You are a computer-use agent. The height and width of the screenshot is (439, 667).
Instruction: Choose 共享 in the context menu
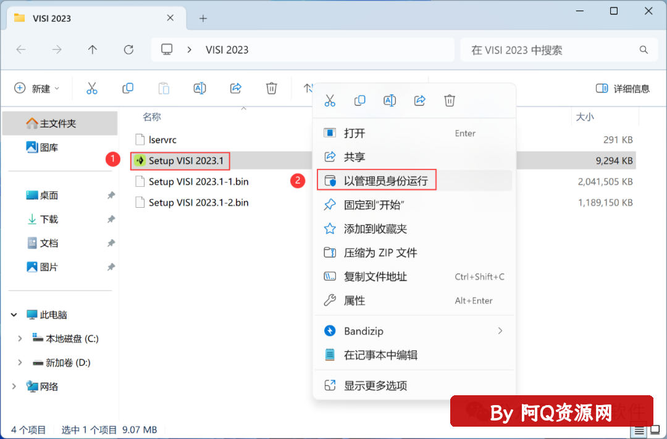click(x=414, y=157)
